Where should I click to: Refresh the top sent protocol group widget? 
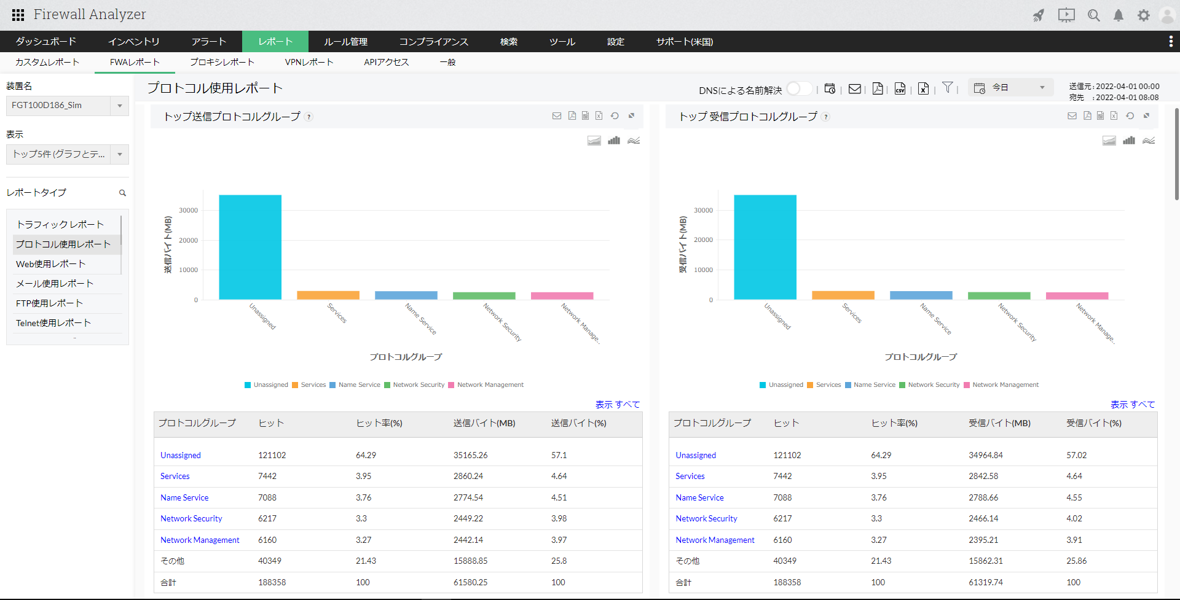click(615, 116)
